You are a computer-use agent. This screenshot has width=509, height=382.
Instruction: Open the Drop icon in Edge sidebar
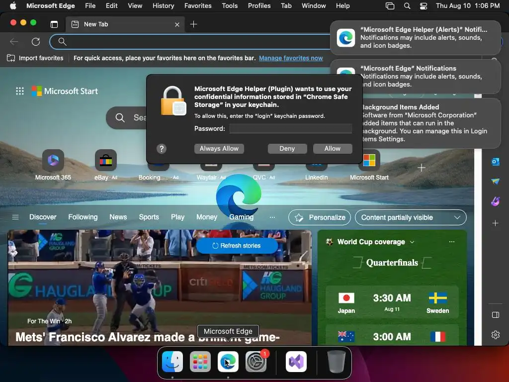click(496, 181)
